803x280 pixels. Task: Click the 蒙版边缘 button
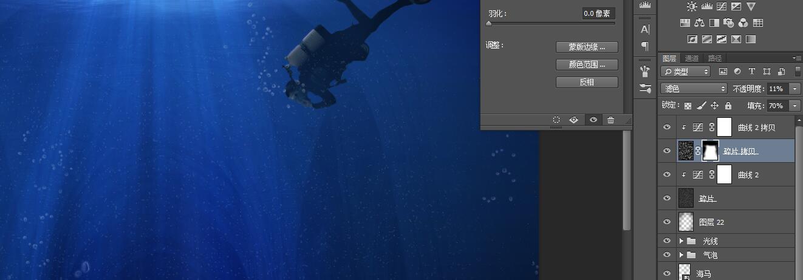coord(587,47)
